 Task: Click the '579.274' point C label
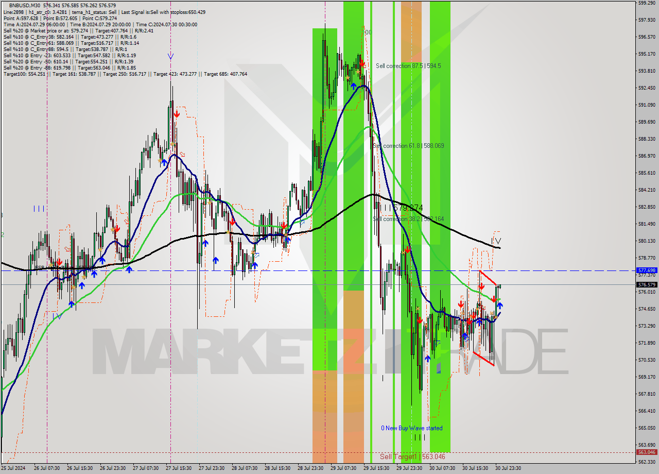408,208
